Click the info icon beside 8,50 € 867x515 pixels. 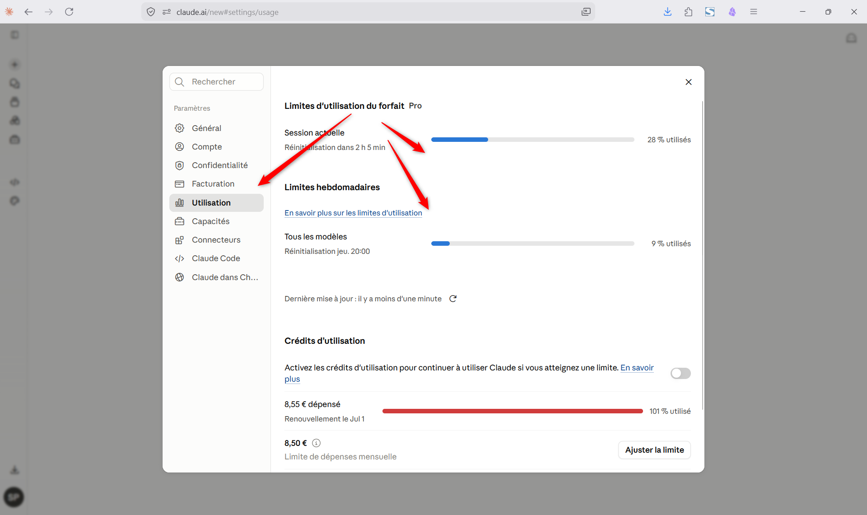coord(316,443)
